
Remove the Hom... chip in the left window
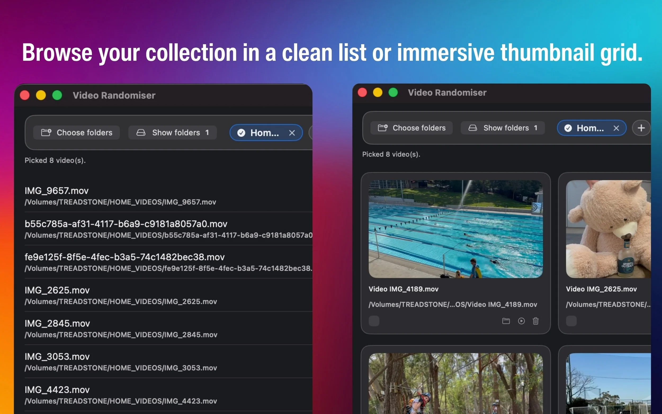click(x=292, y=133)
